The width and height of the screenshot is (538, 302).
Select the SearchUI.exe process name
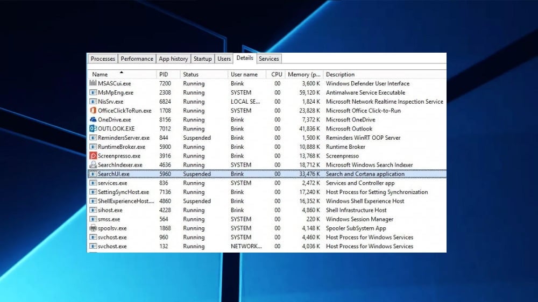click(x=114, y=174)
